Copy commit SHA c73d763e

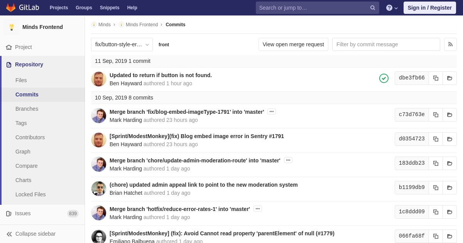(x=436, y=115)
